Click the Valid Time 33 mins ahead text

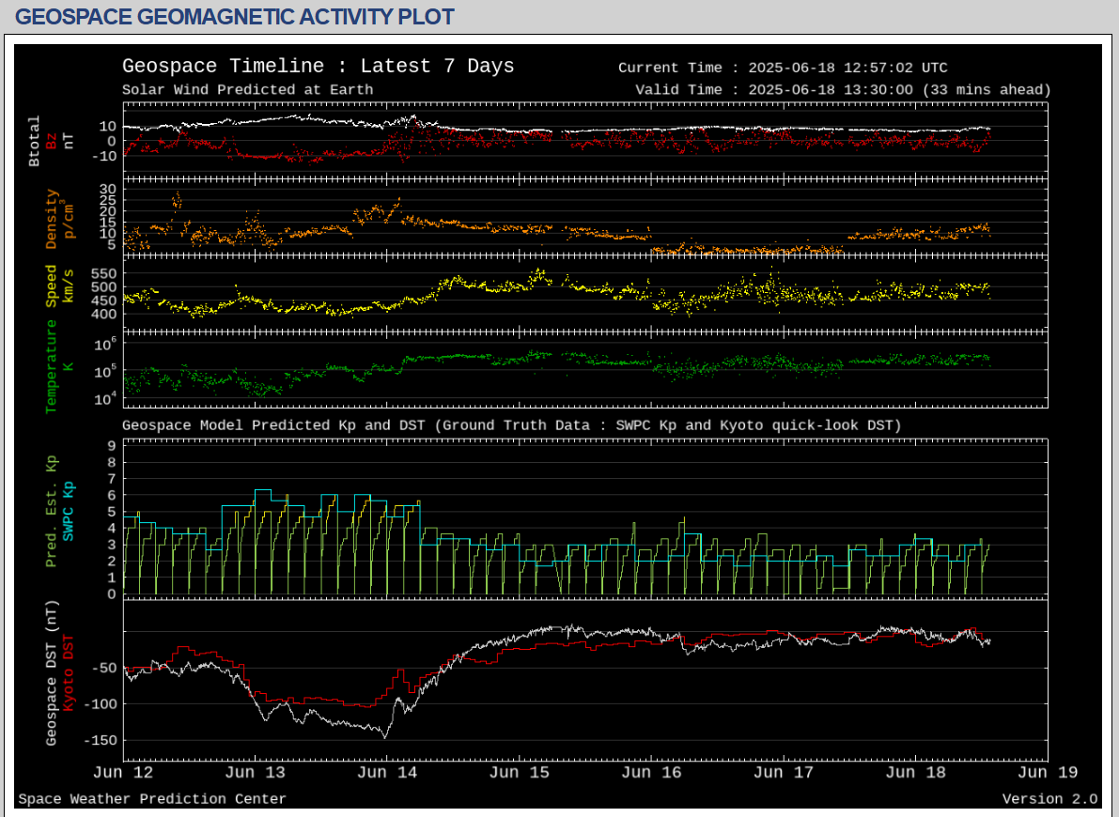point(843,90)
